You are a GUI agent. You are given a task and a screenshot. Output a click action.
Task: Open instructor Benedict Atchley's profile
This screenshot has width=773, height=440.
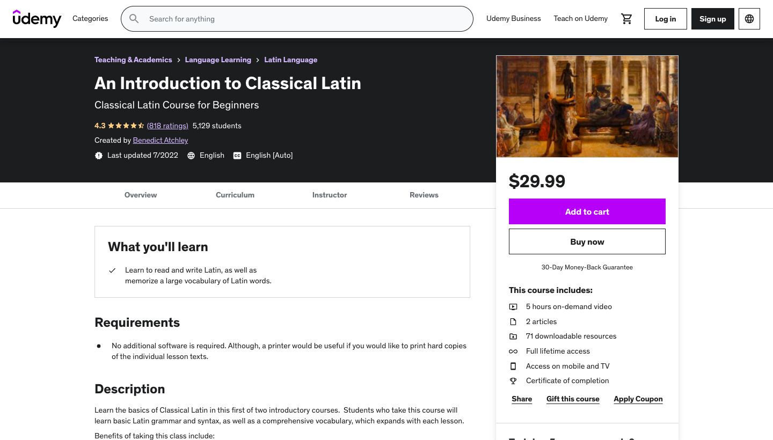(x=161, y=141)
